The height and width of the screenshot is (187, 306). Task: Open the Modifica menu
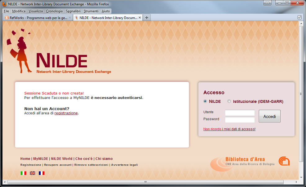click(19, 11)
